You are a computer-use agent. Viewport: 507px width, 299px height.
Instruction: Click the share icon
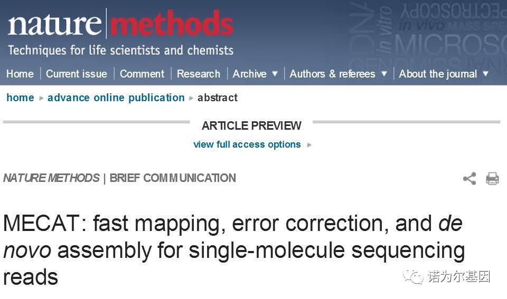470,178
